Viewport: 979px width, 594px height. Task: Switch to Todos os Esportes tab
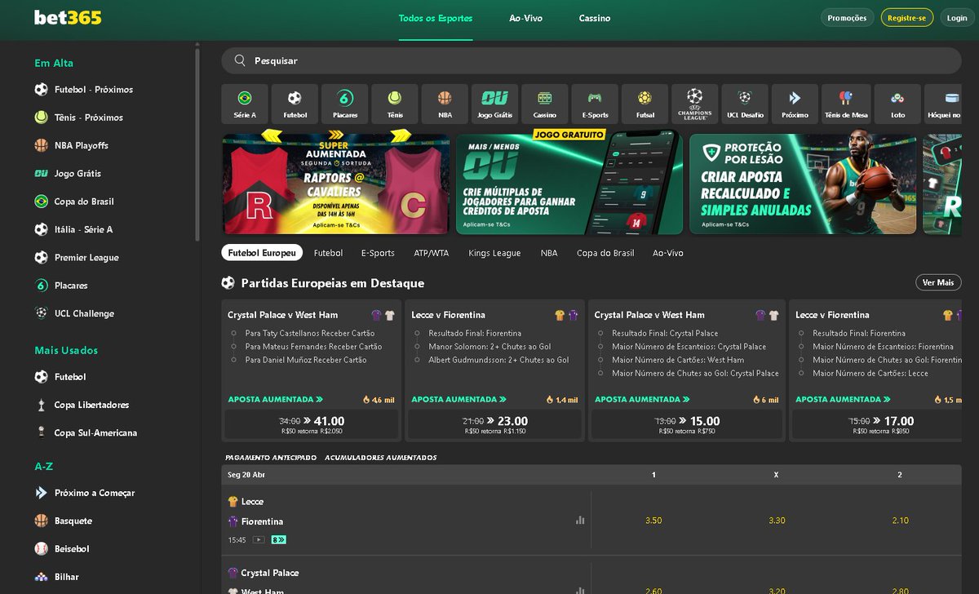pos(436,18)
